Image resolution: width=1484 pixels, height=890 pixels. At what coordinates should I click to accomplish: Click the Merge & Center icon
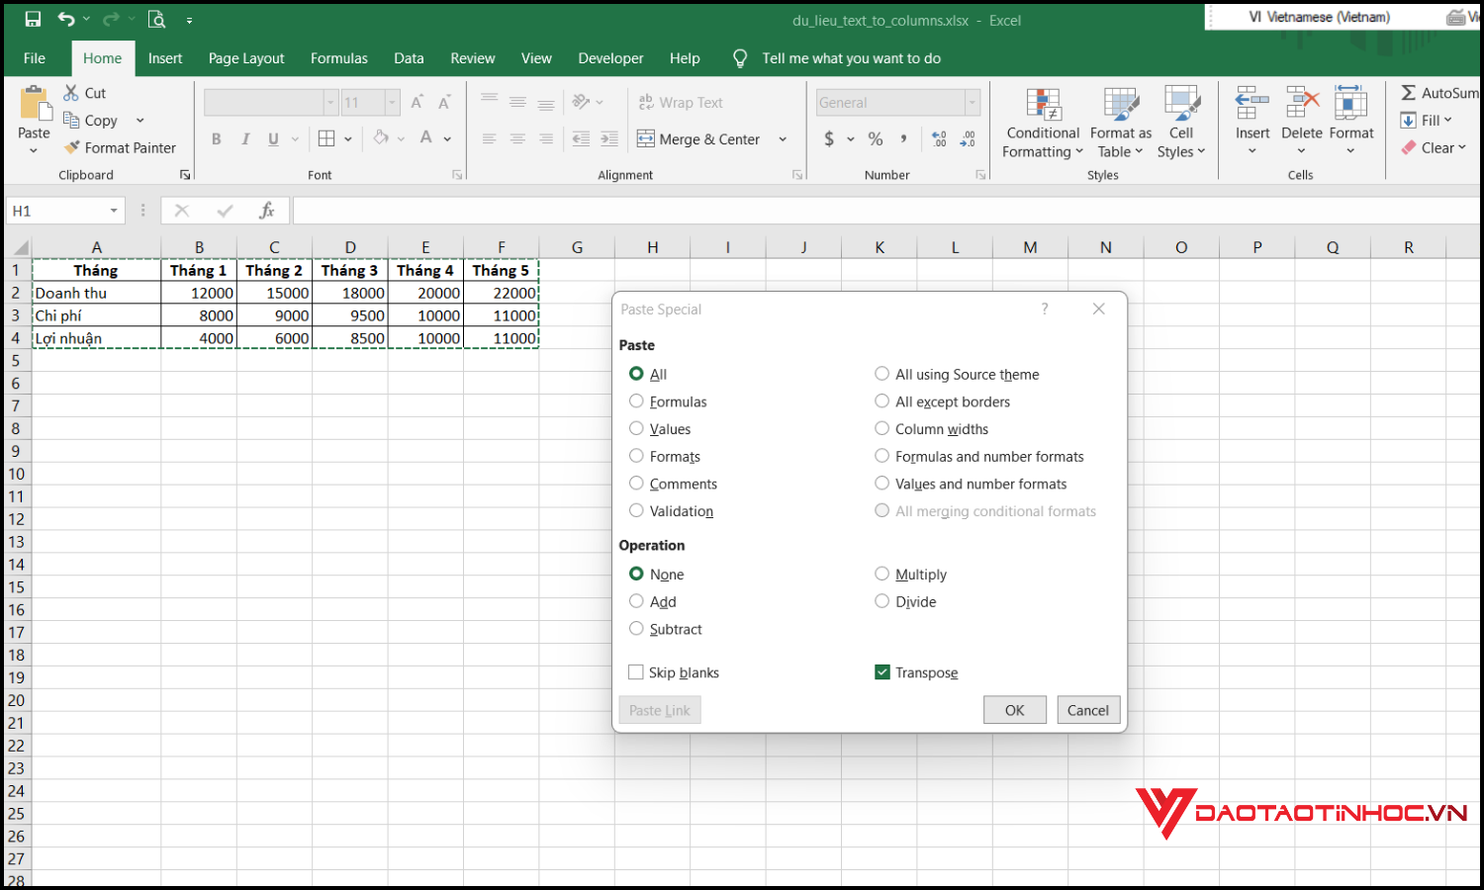tap(645, 138)
